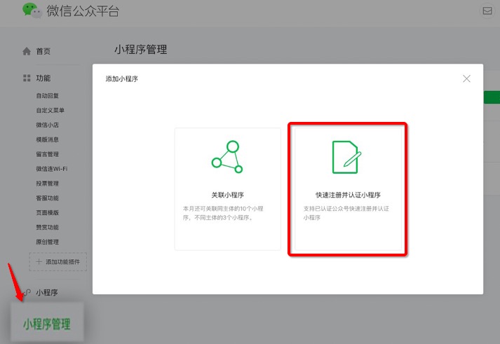Go to 自定义菜单 in the sidebar
Screen dimensions: 500x344
pos(50,110)
